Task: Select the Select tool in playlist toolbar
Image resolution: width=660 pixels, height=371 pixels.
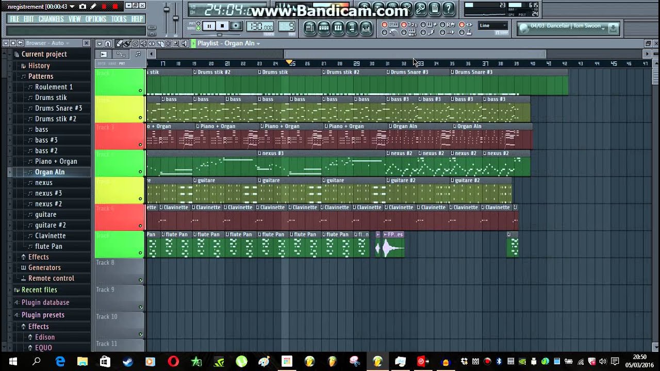Action: coord(168,43)
